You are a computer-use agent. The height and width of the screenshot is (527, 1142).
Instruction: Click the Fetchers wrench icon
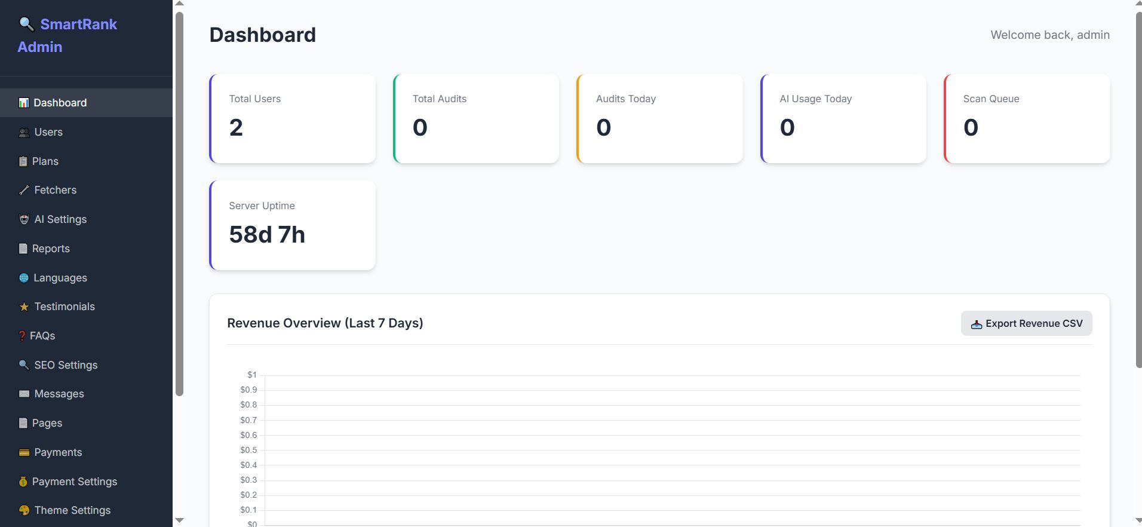pyautogui.click(x=24, y=191)
